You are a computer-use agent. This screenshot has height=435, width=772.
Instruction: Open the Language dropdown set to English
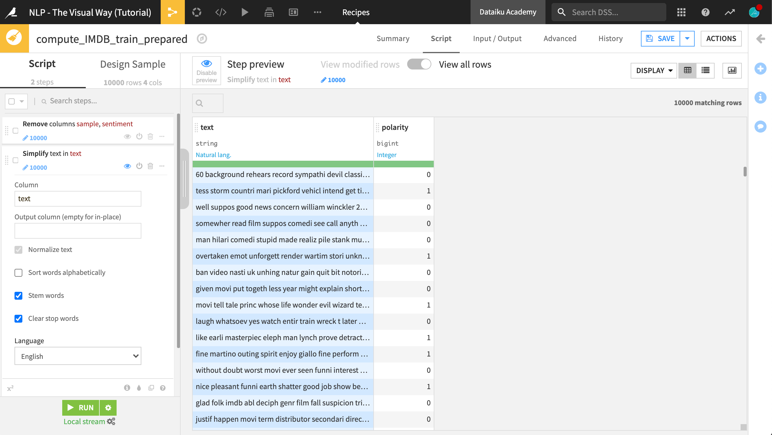78,356
